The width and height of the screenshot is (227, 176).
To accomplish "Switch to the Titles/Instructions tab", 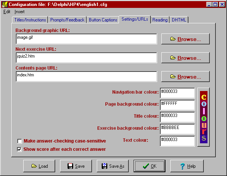I will 30,20.
